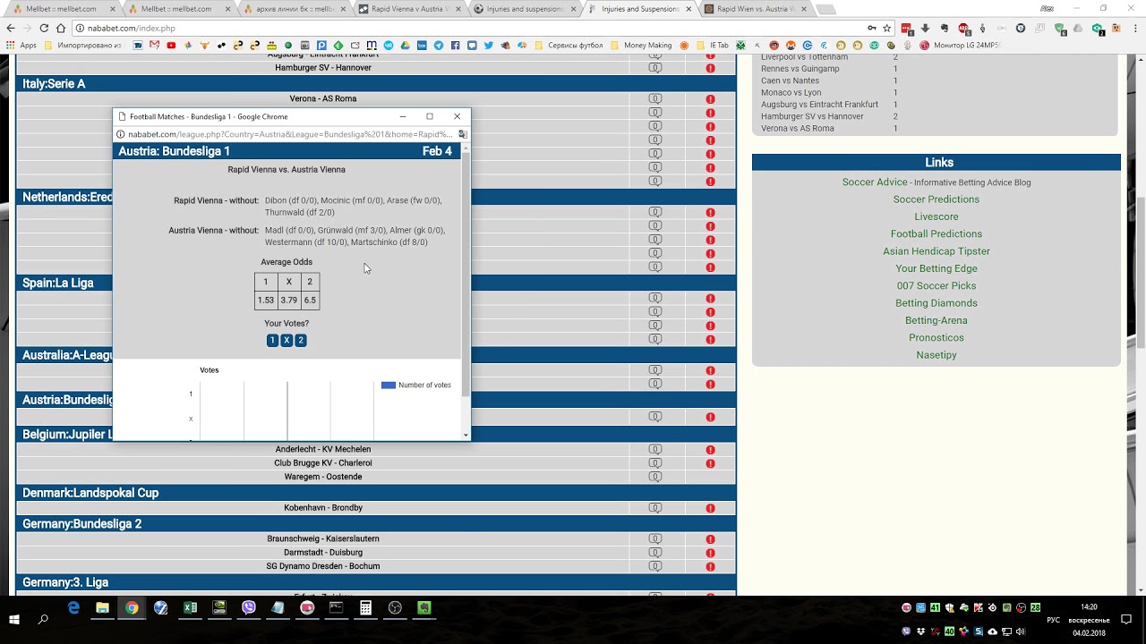The image size is (1146, 644).
Task: Open red injury alert for Verona - AS Roma
Action: click(x=710, y=99)
